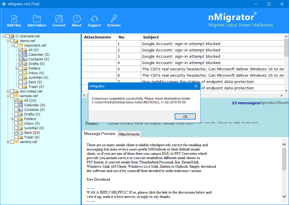Check the Inbox (0) box under sample.nsf

click(x=16, y=123)
